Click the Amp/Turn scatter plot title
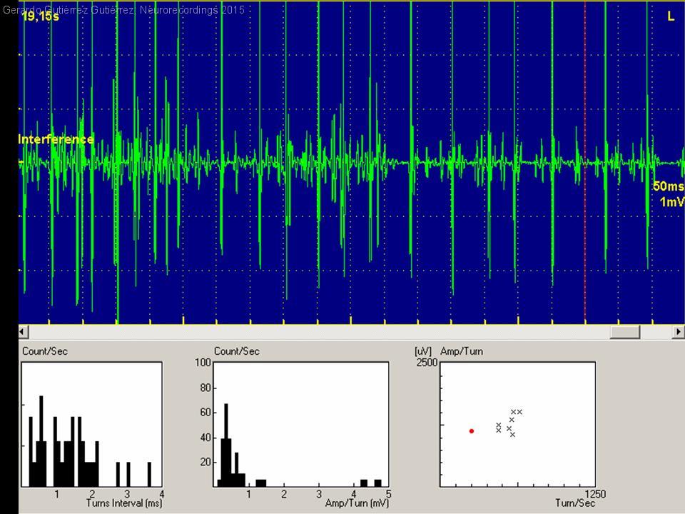This screenshot has width=685, height=514. click(x=462, y=351)
